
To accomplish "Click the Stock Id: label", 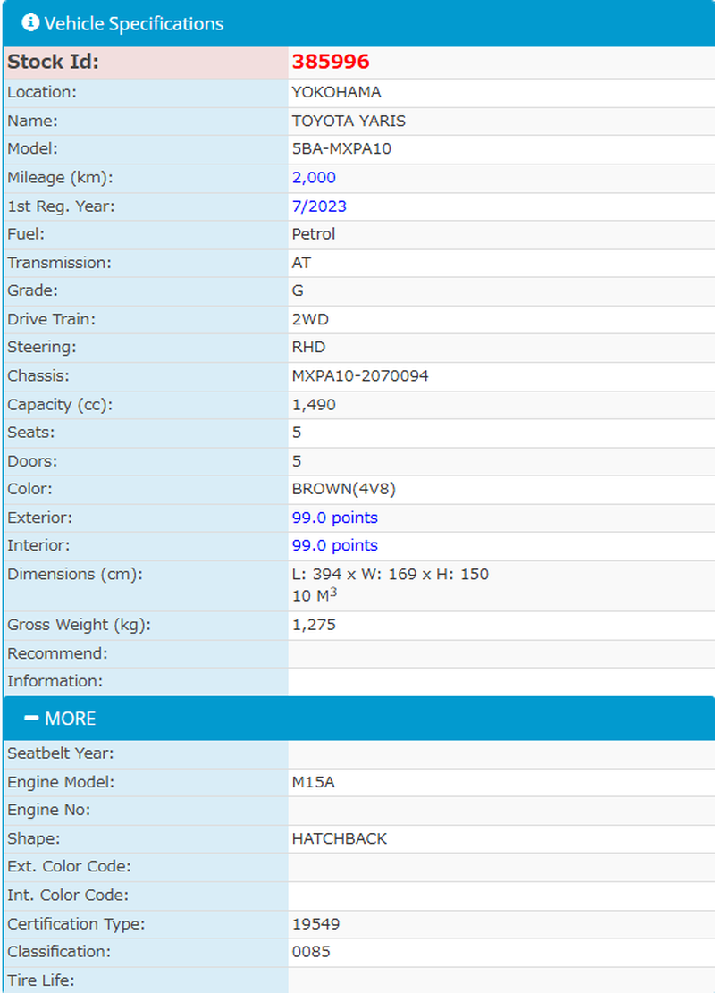I will [x=54, y=62].
